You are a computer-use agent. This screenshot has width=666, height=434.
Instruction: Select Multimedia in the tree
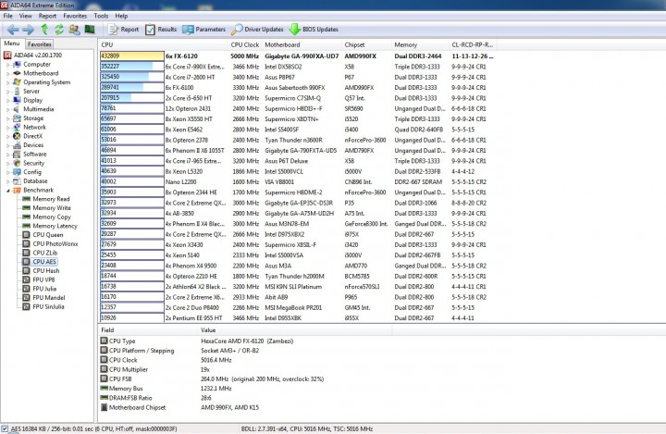click(x=39, y=109)
